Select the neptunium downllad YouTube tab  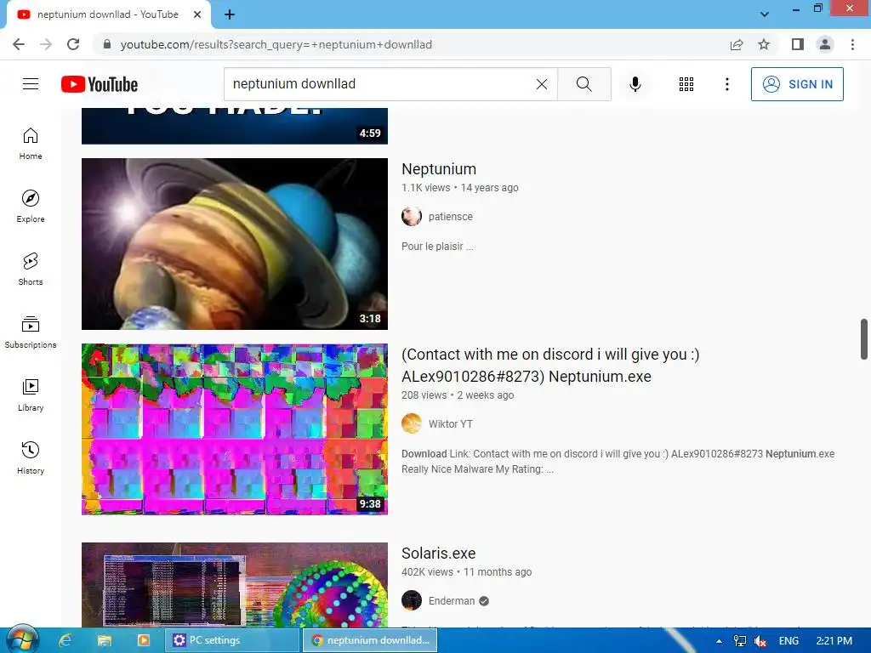point(108,15)
